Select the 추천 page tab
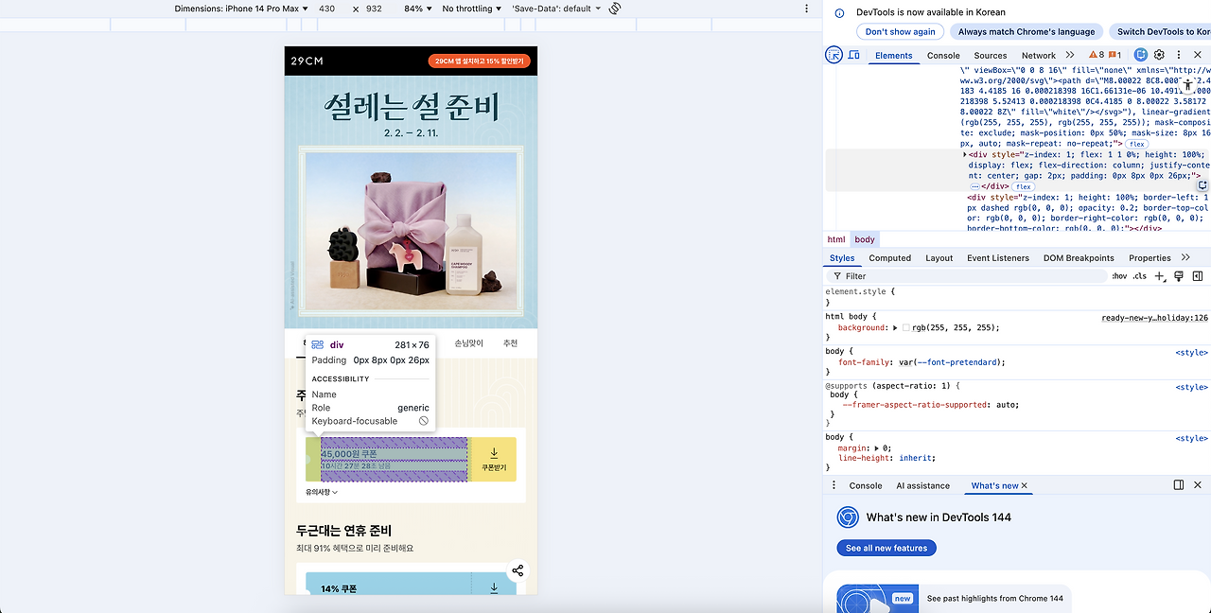1211x613 pixels. click(510, 343)
